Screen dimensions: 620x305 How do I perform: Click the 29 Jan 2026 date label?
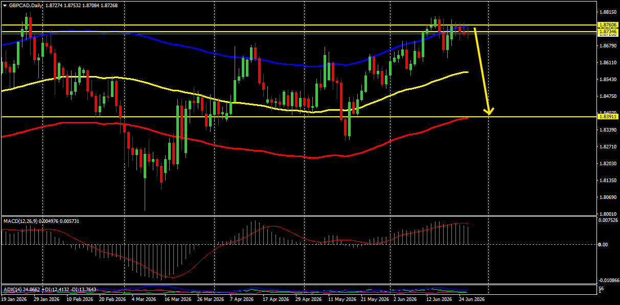coord(47,300)
